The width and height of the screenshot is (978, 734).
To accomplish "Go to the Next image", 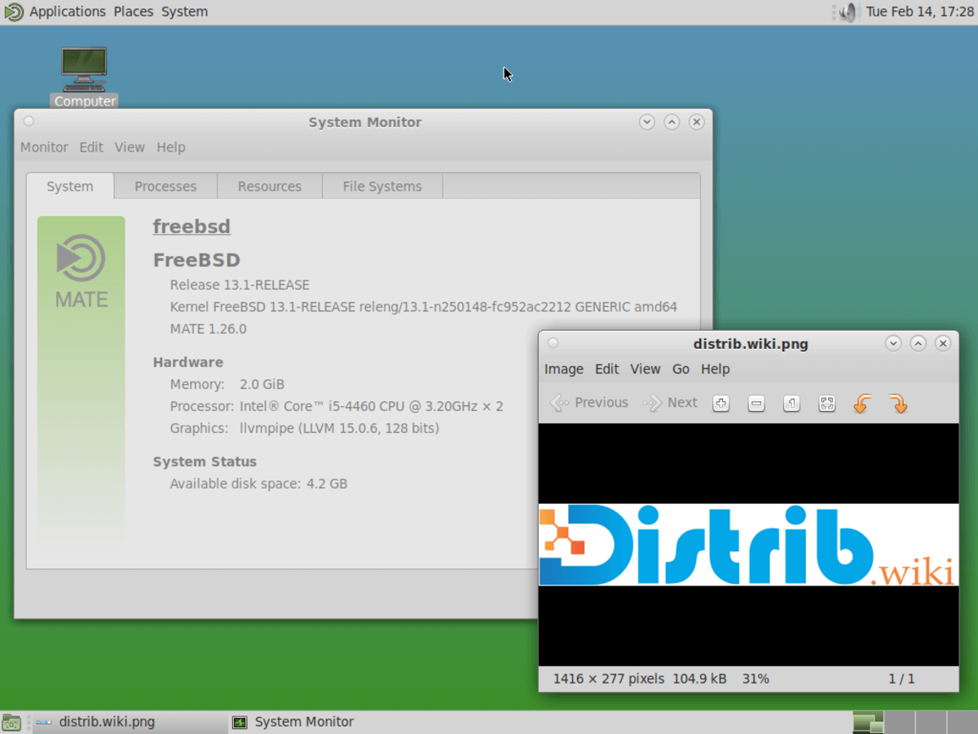I will (671, 403).
